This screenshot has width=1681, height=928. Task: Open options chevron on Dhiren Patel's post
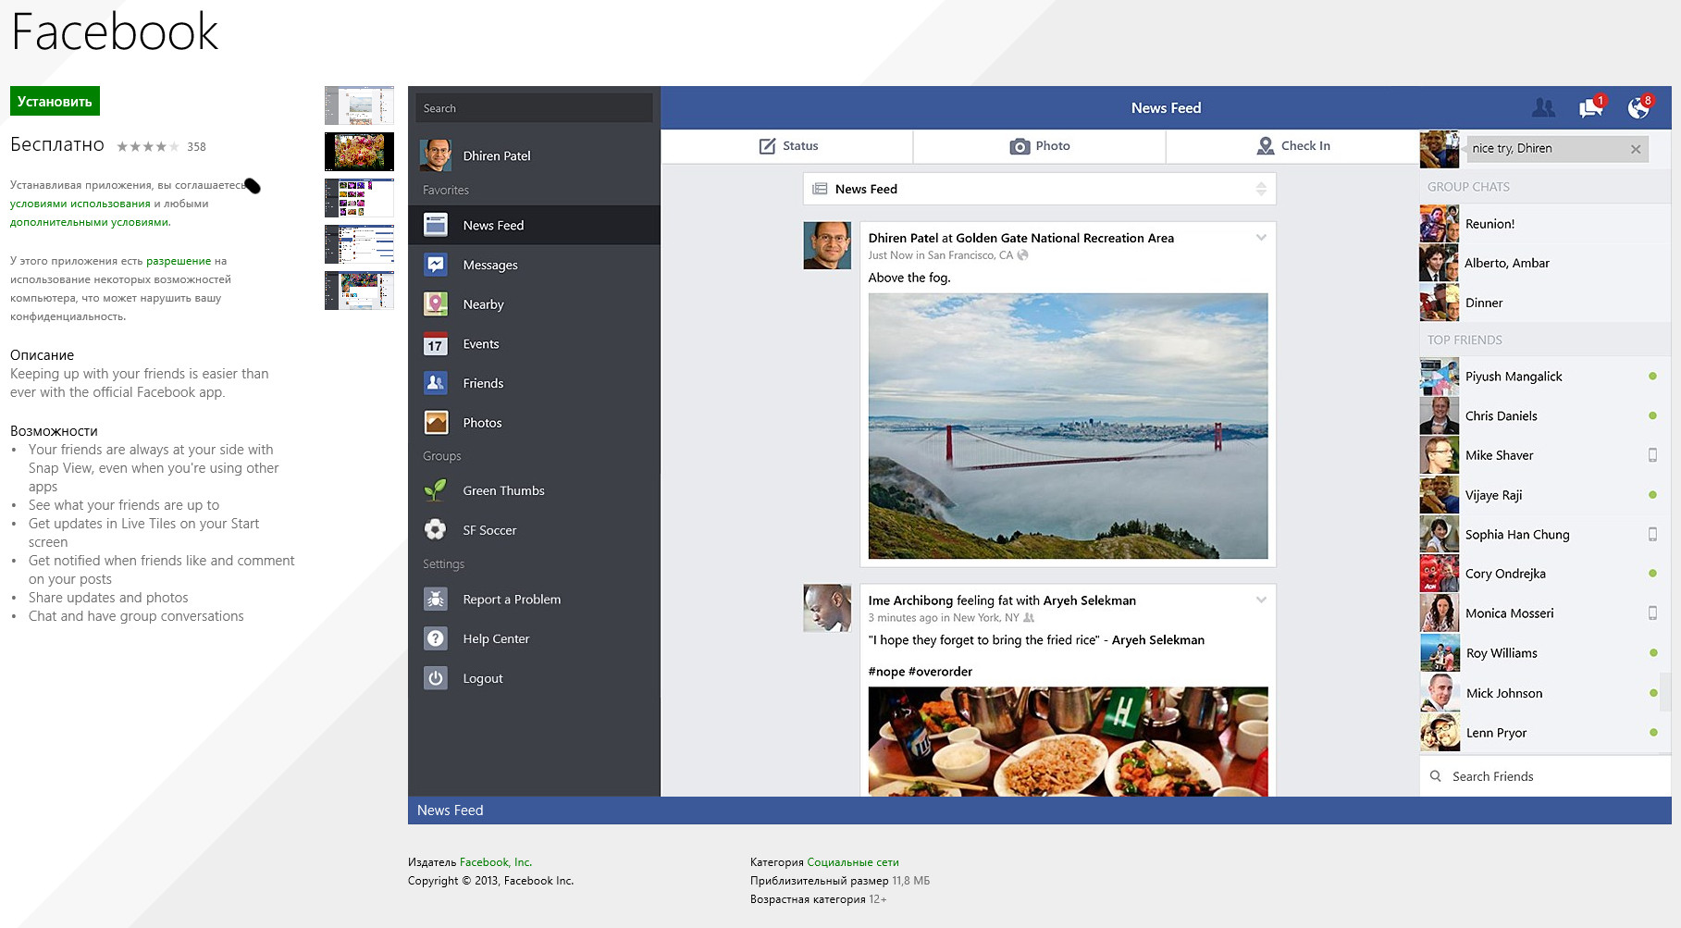pyautogui.click(x=1261, y=238)
